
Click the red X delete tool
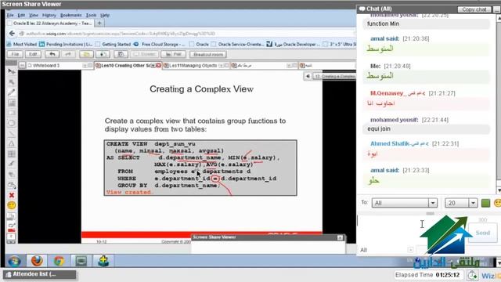point(12,195)
